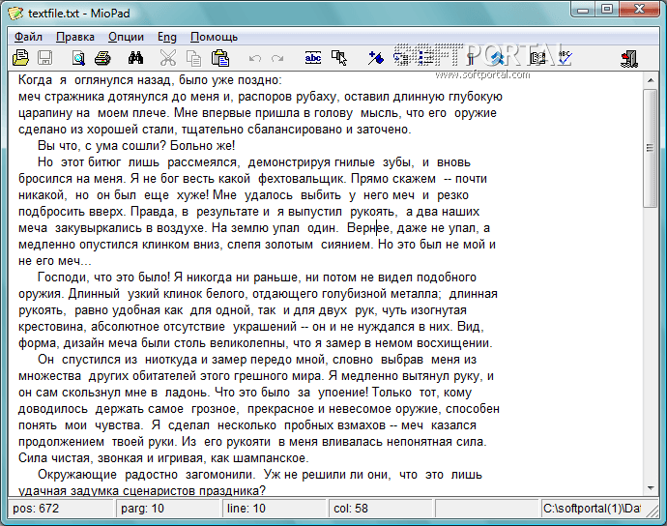Open Print Preview with the magnifier page icon
This screenshot has width=667, height=526.
click(x=78, y=58)
